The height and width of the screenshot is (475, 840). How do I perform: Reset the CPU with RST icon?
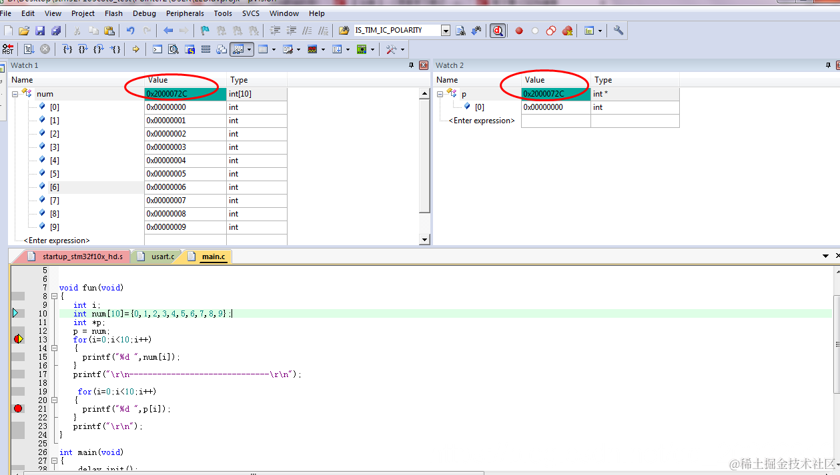tap(8, 49)
